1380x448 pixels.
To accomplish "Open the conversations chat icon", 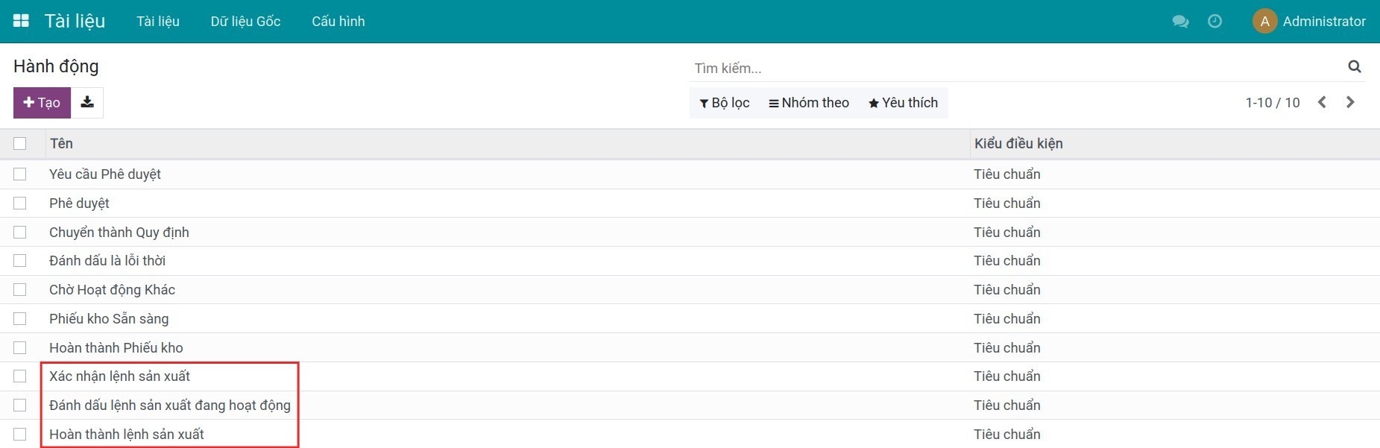I will tap(1180, 22).
